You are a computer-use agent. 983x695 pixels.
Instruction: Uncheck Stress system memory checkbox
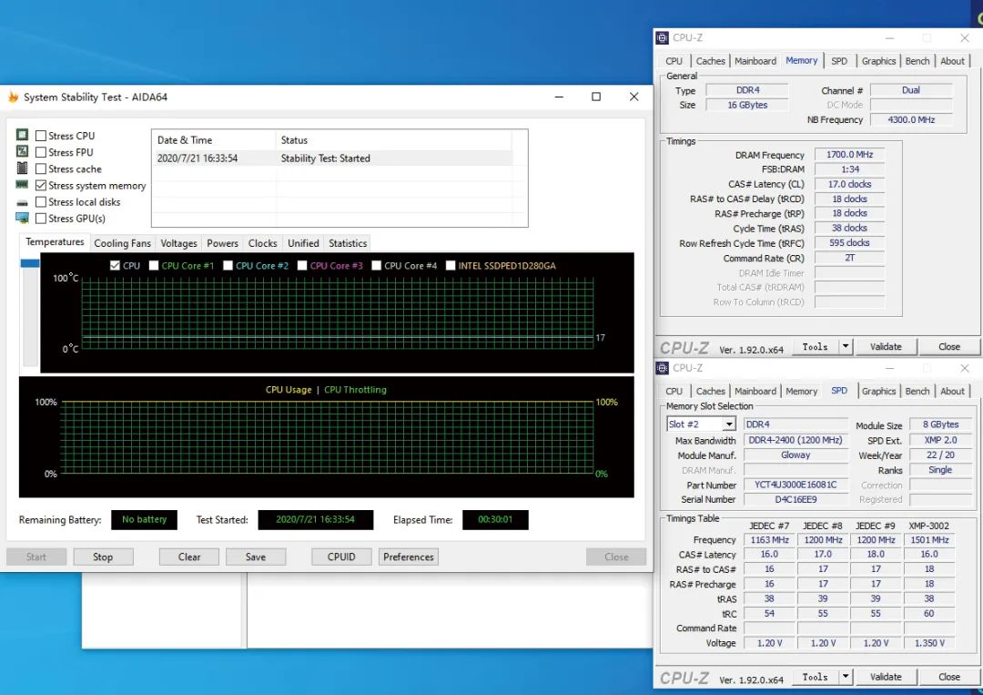click(x=41, y=186)
